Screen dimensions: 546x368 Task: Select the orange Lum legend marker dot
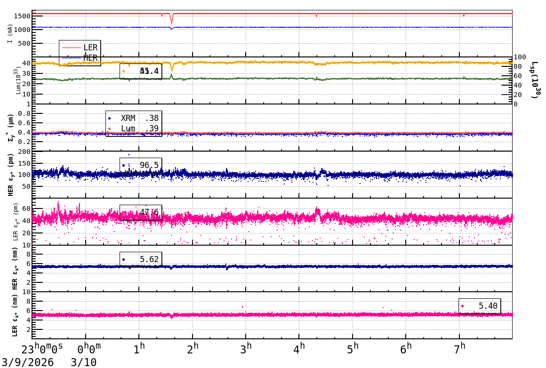(x=109, y=129)
